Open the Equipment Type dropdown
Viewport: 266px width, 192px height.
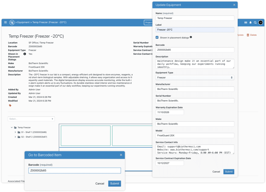(x=195, y=78)
